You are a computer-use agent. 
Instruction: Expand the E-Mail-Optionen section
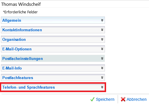pyautogui.click(x=53, y=49)
